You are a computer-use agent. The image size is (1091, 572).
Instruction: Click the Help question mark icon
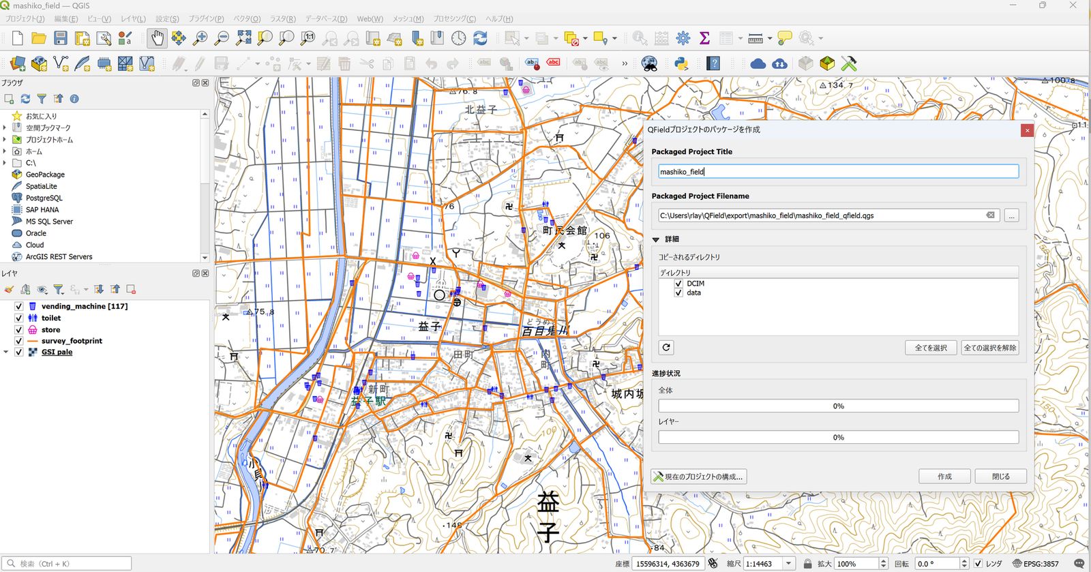pyautogui.click(x=713, y=63)
